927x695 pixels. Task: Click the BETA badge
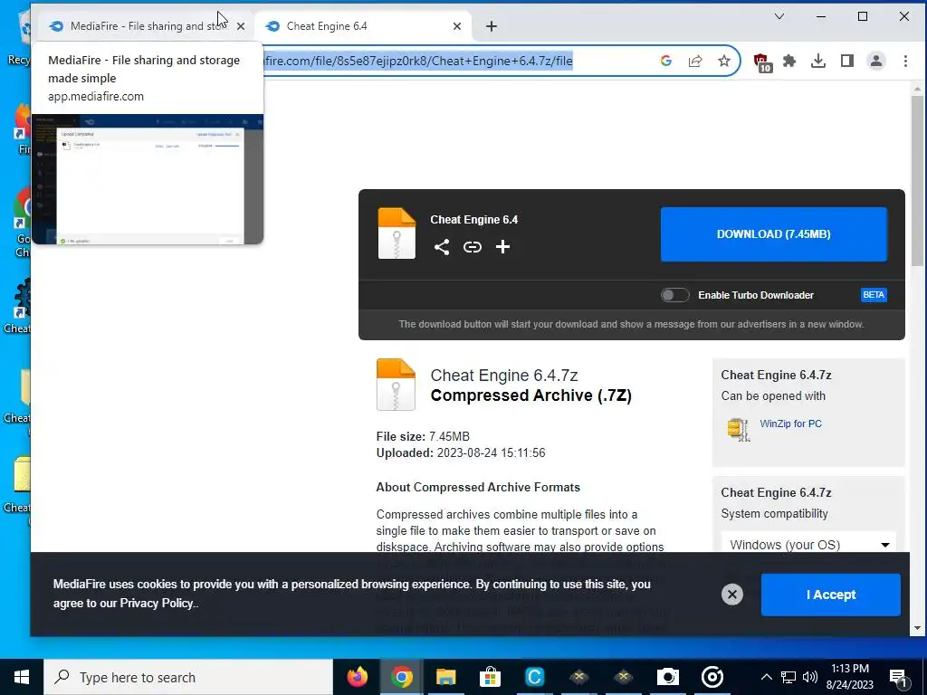click(874, 295)
